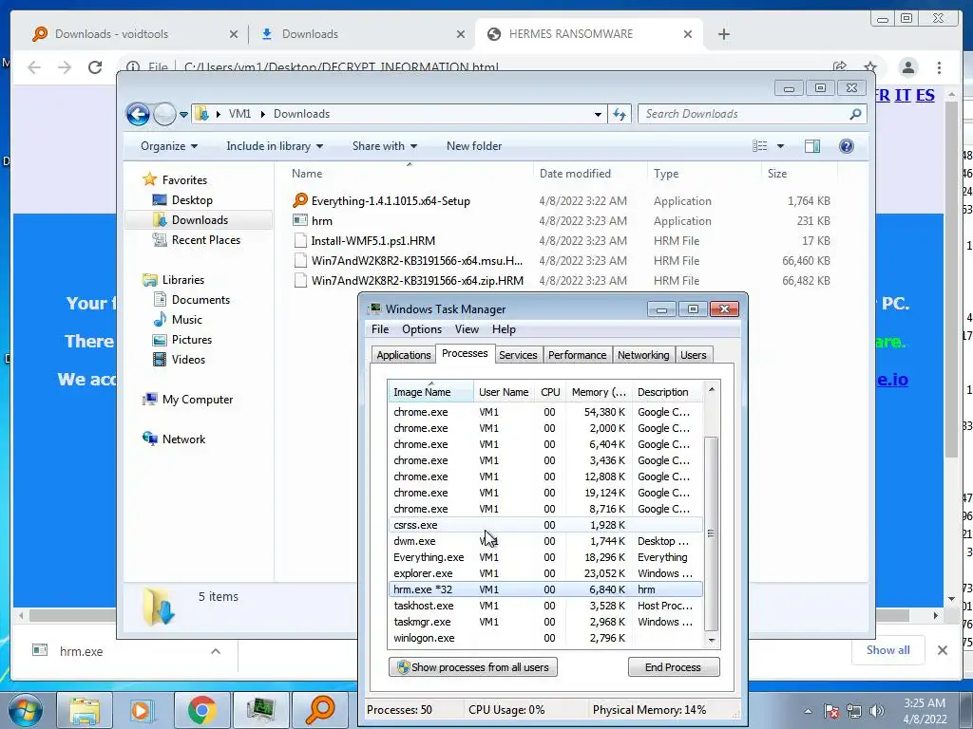The width and height of the screenshot is (973, 729).
Task: Click the volume speaker tray icon
Action: pyautogui.click(x=877, y=711)
